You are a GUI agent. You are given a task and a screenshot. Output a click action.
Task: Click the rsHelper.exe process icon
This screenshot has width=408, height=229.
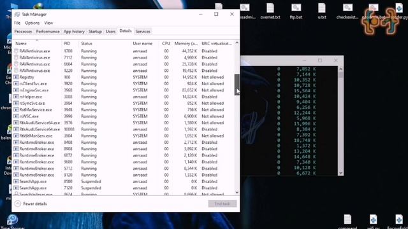tap(16, 97)
